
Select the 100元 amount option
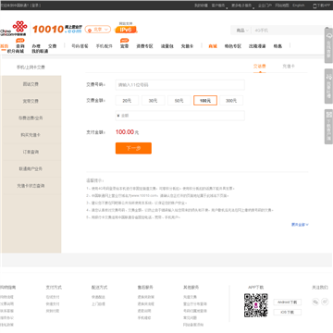pyautogui.click(x=205, y=101)
